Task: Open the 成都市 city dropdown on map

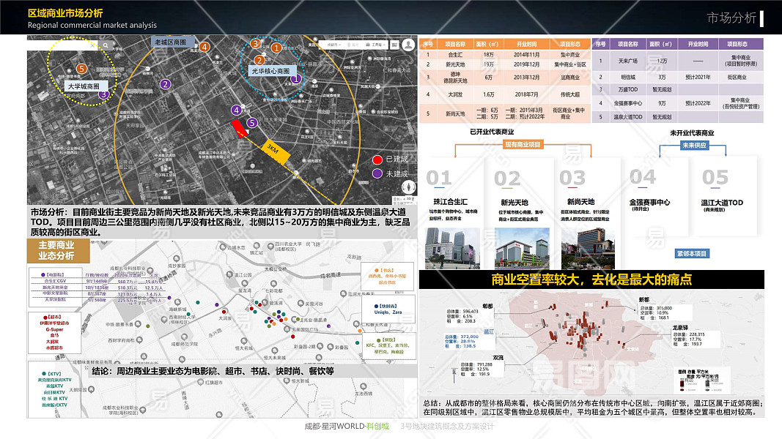Action: pyautogui.click(x=333, y=45)
